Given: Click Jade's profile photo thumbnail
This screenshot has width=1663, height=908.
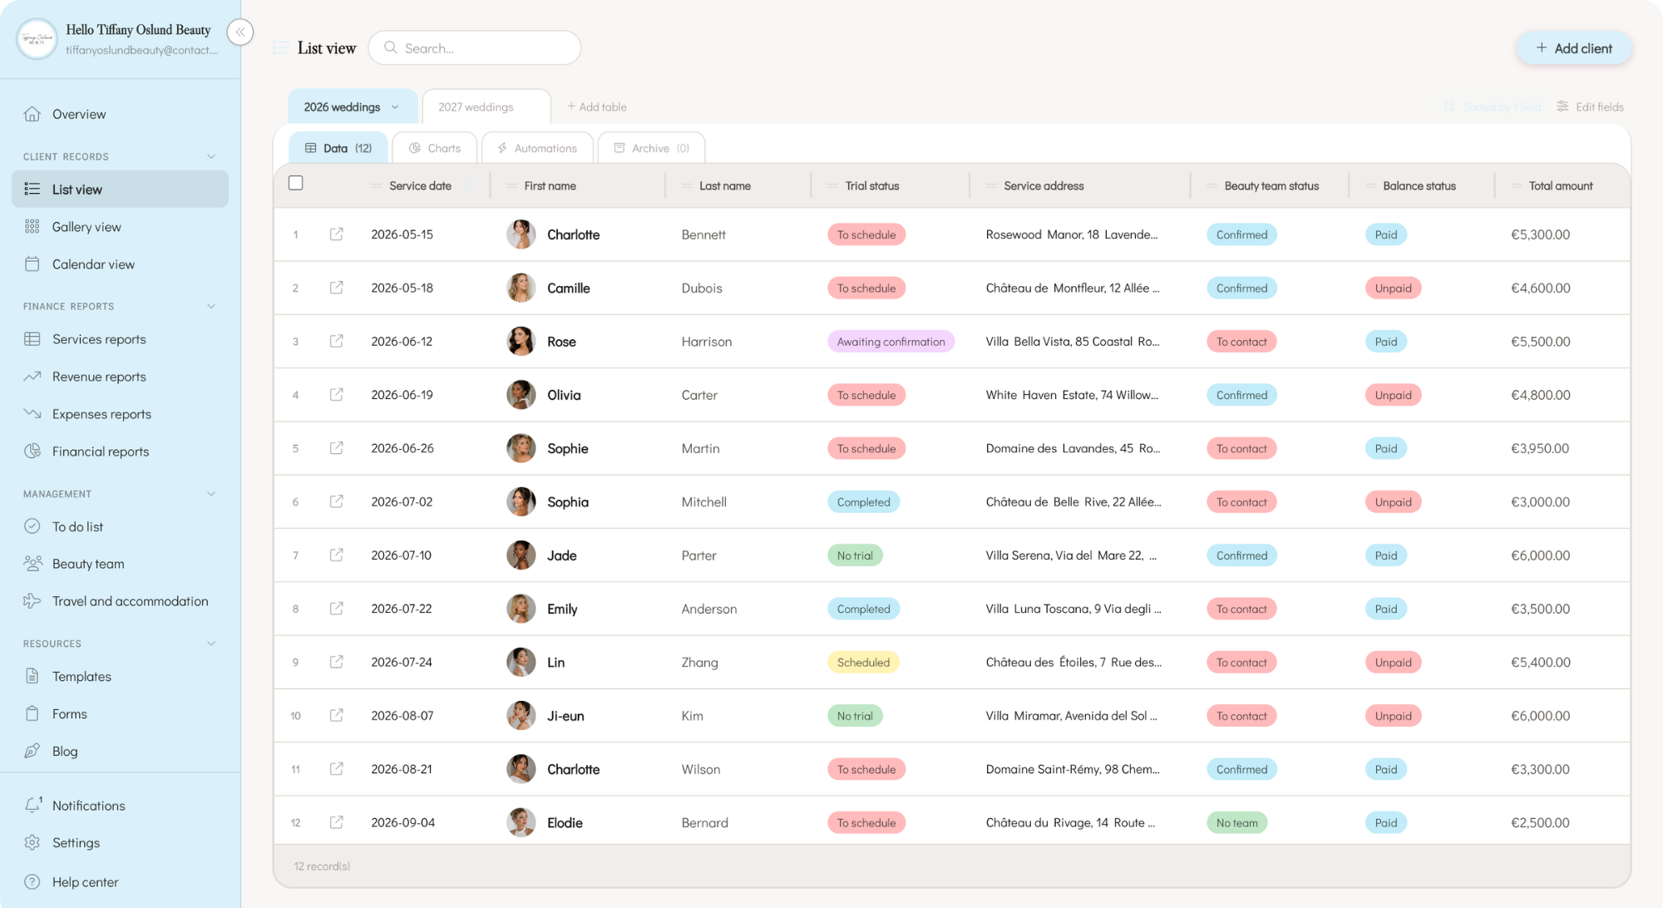Looking at the screenshot, I should (521, 555).
